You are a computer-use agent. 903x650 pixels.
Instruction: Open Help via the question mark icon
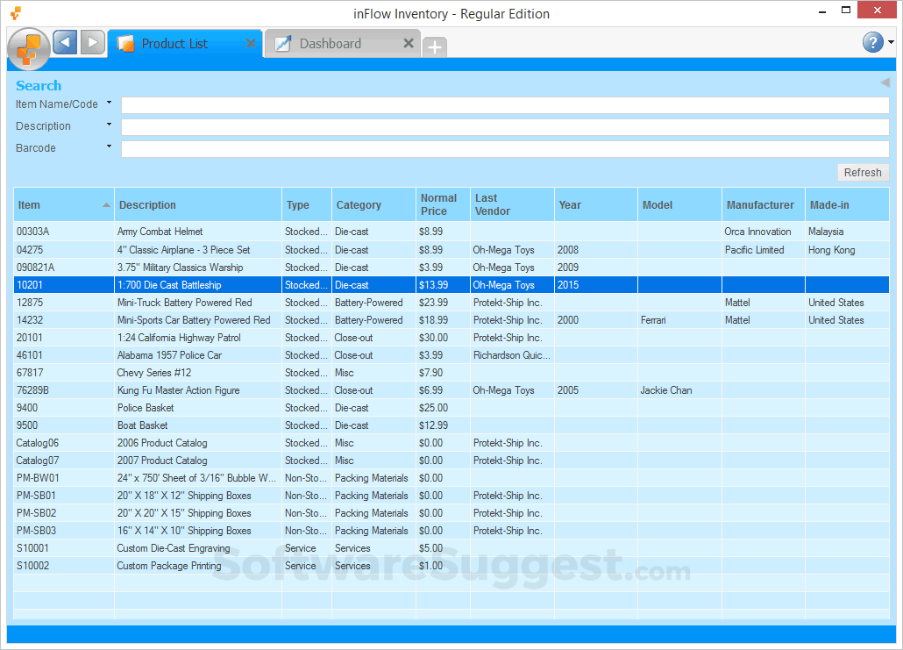point(871,42)
